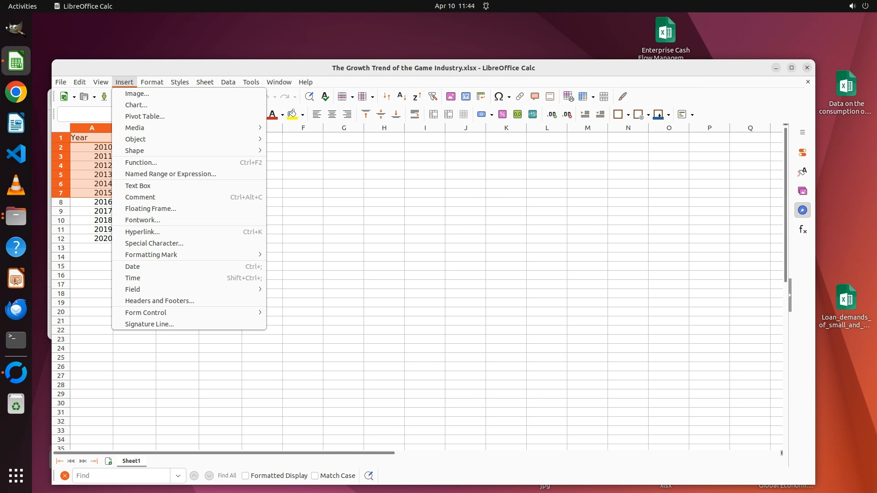Select Headers and Footers menu entry
This screenshot has height=493, width=877.
pos(159,301)
